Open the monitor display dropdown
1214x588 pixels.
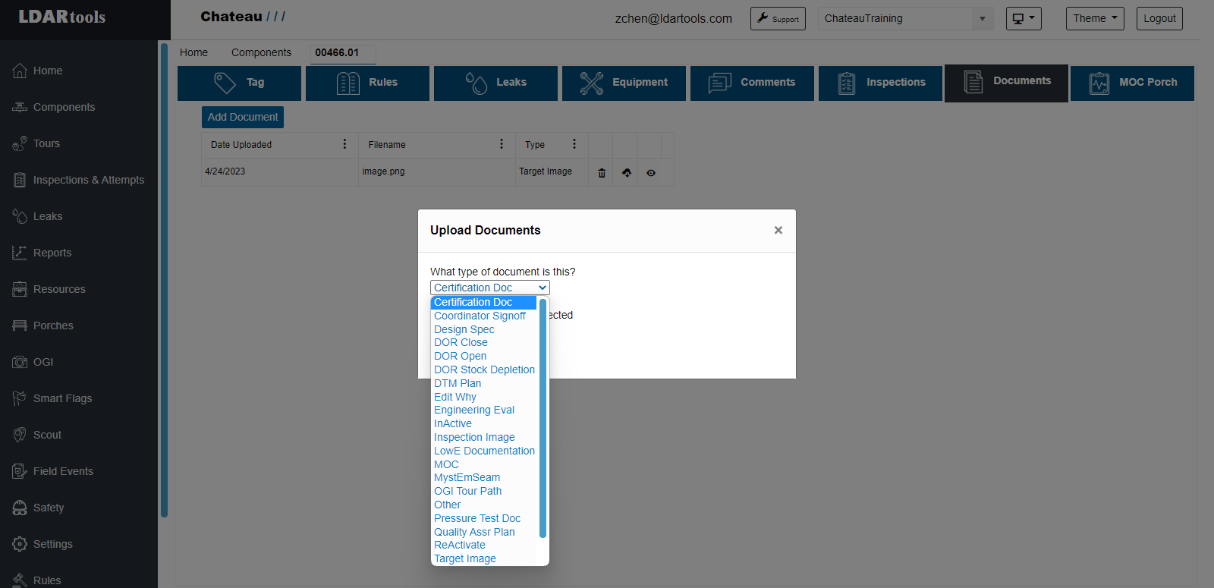tap(1024, 19)
